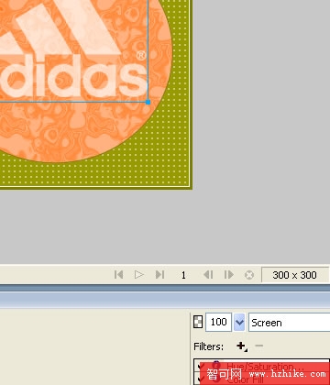
Task: Open the opacity slider dropdown arrow
Action: click(x=239, y=322)
